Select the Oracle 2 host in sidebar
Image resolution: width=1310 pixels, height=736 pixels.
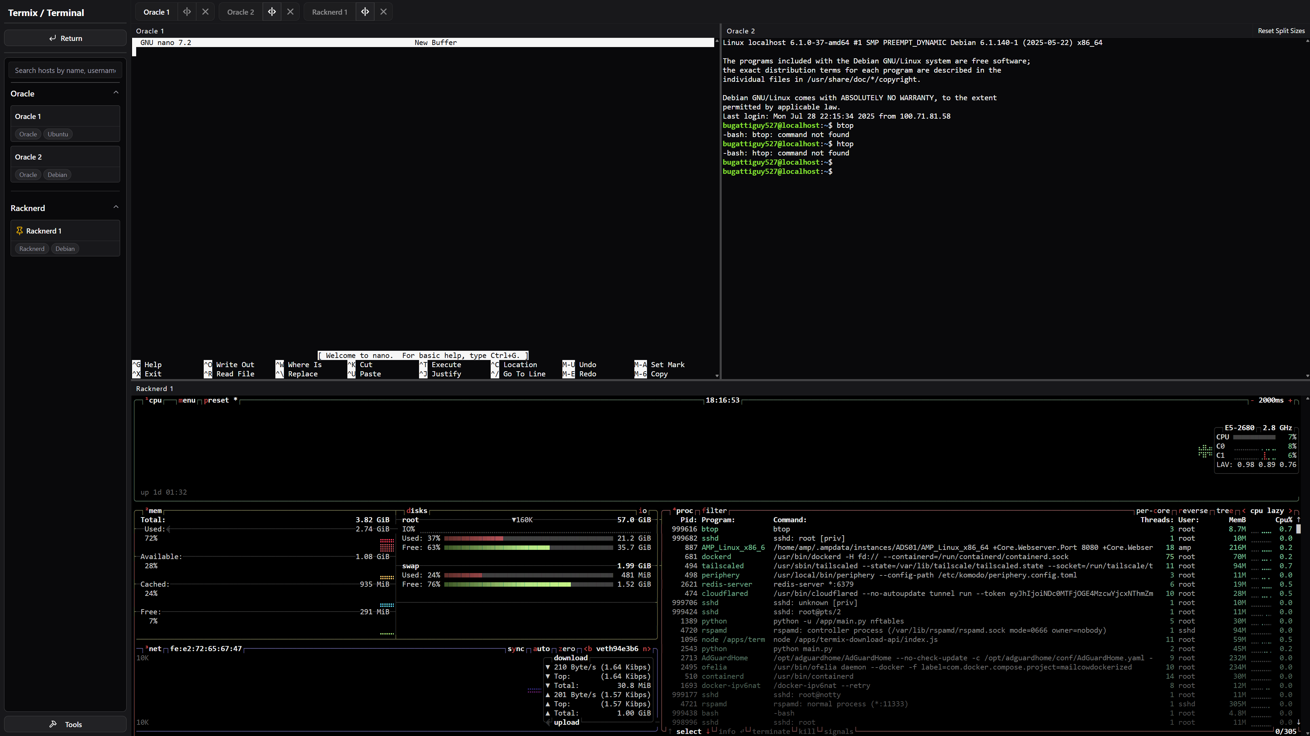click(x=65, y=157)
